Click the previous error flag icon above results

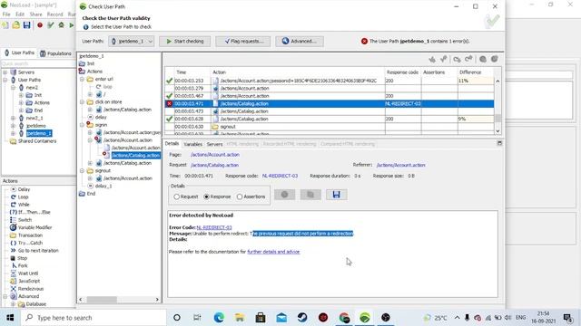point(432,59)
